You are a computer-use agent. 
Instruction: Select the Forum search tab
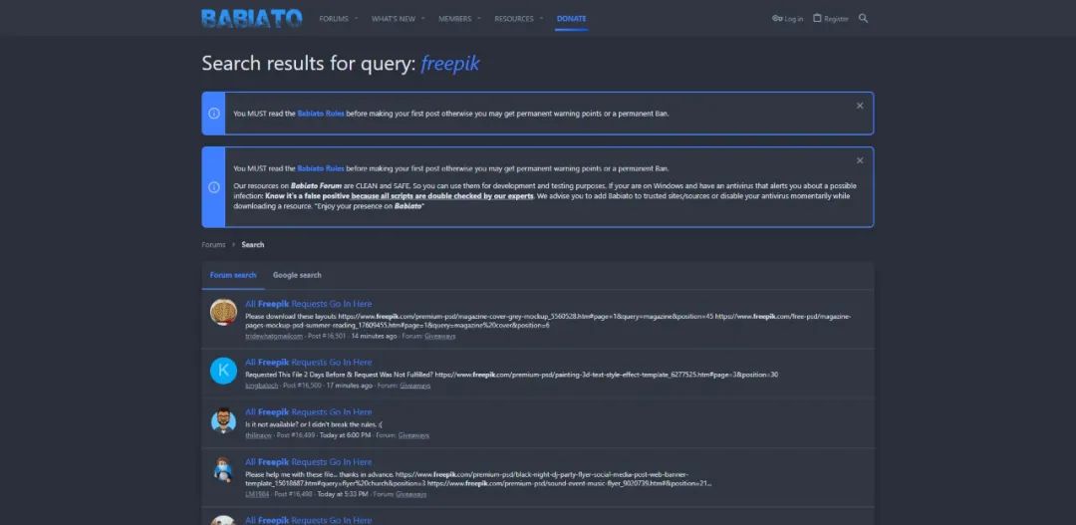pyautogui.click(x=233, y=275)
